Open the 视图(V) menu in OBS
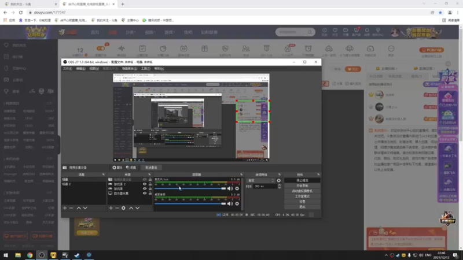Image resolution: width=463 pixels, height=260 pixels. [94, 69]
